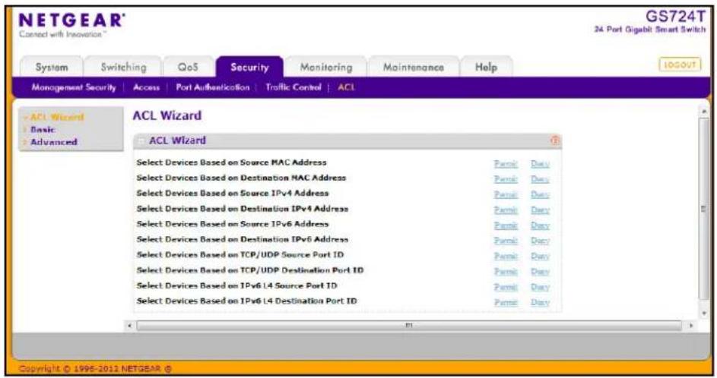Open the System tab
This screenshot has height=378, width=717.
tap(52, 67)
